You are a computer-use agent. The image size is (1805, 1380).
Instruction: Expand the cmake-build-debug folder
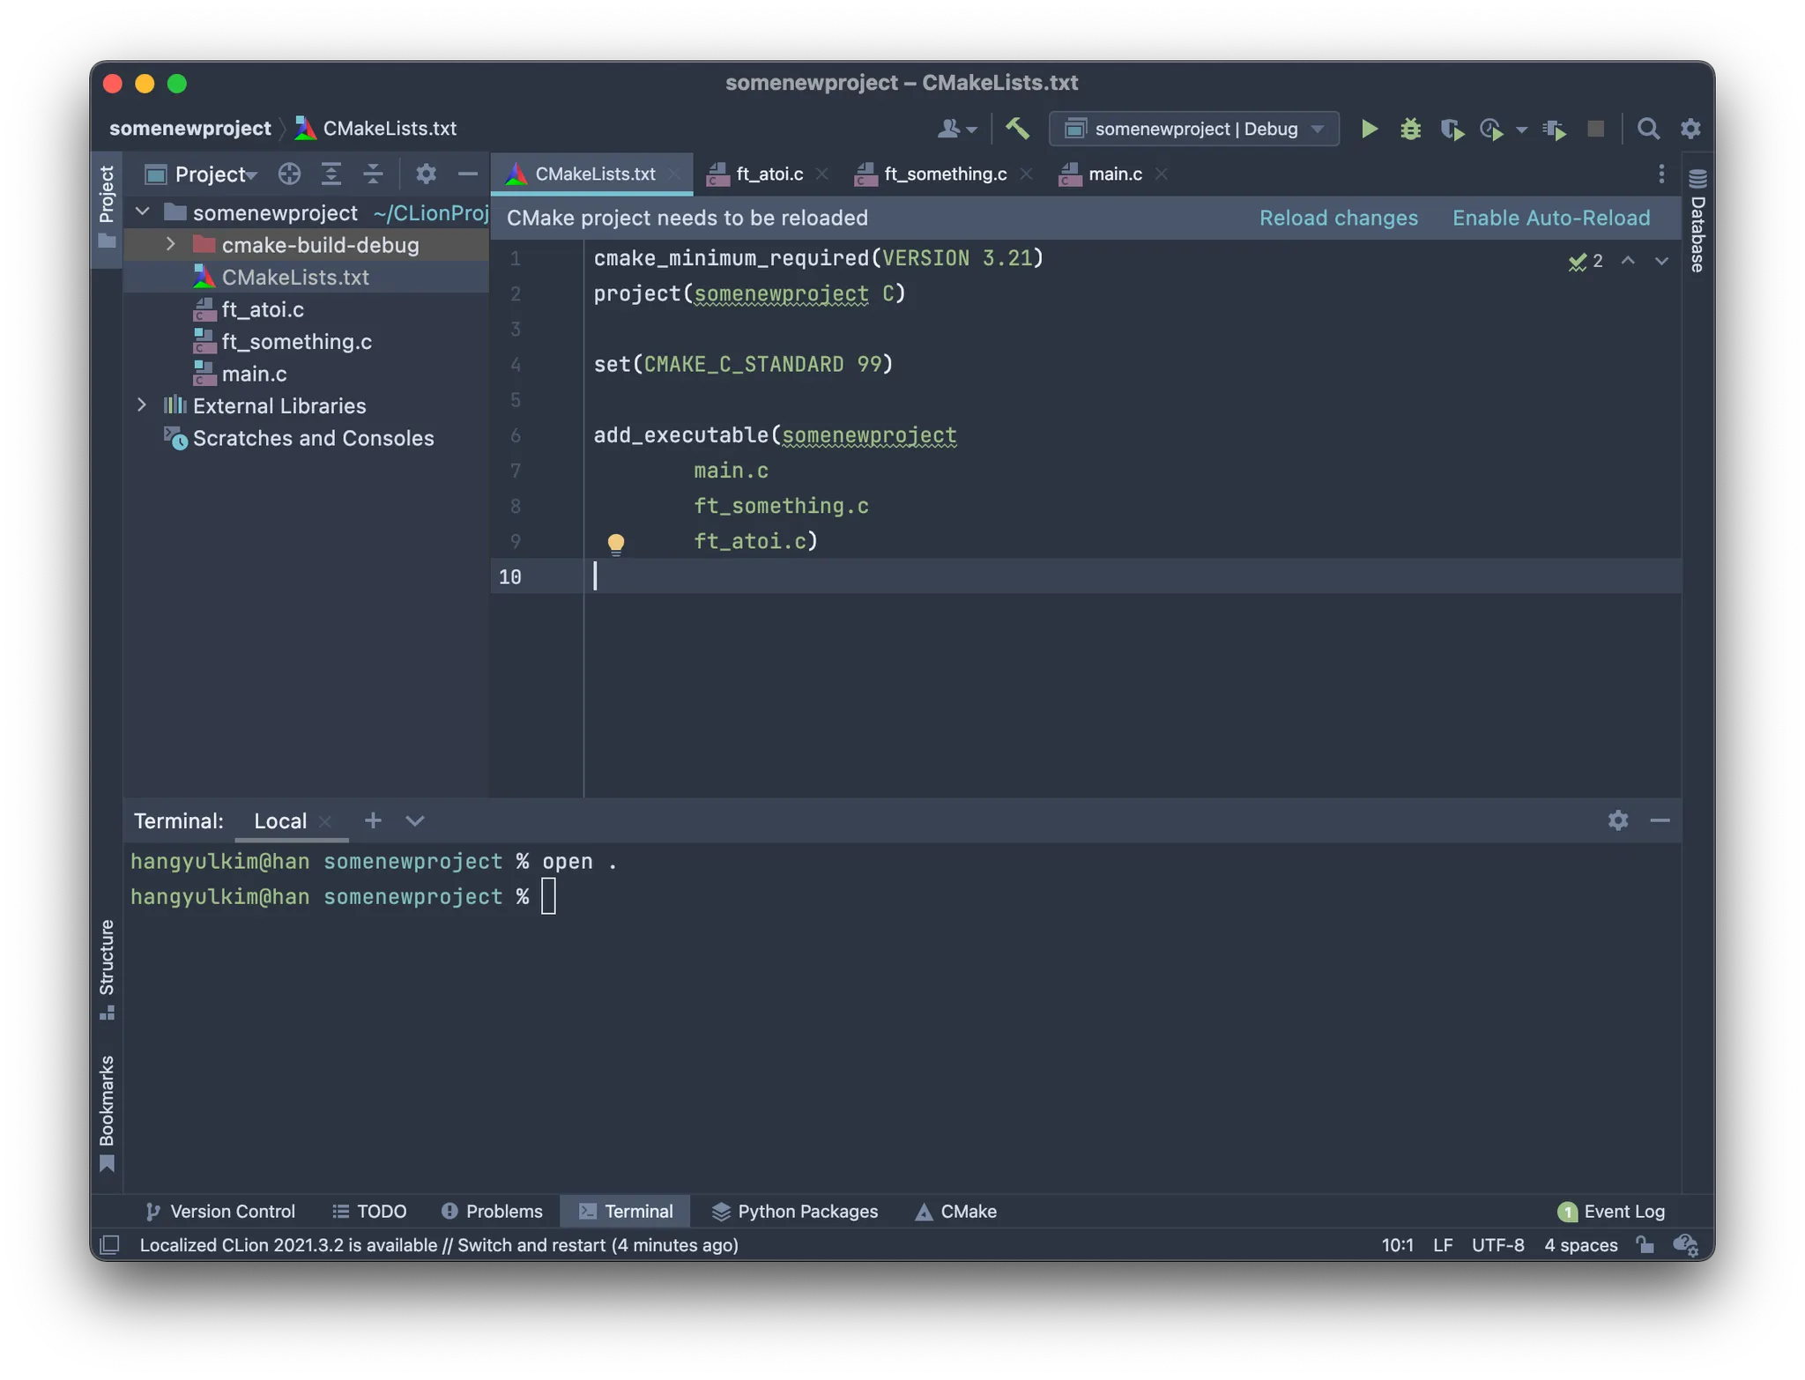(171, 244)
